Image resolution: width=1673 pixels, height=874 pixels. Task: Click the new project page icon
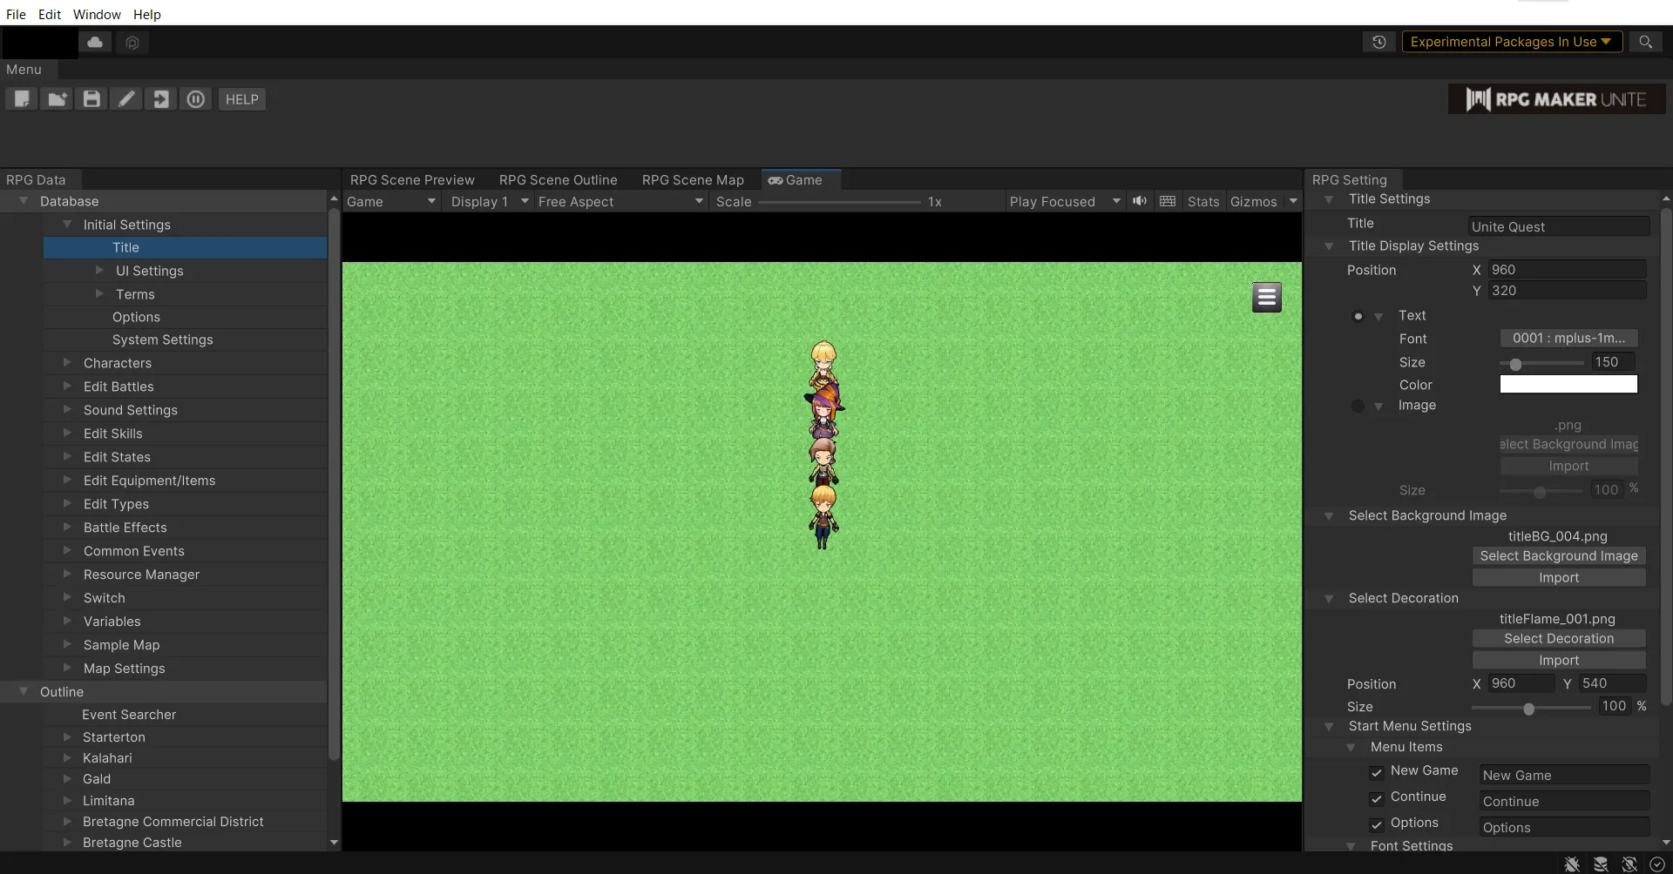point(22,99)
